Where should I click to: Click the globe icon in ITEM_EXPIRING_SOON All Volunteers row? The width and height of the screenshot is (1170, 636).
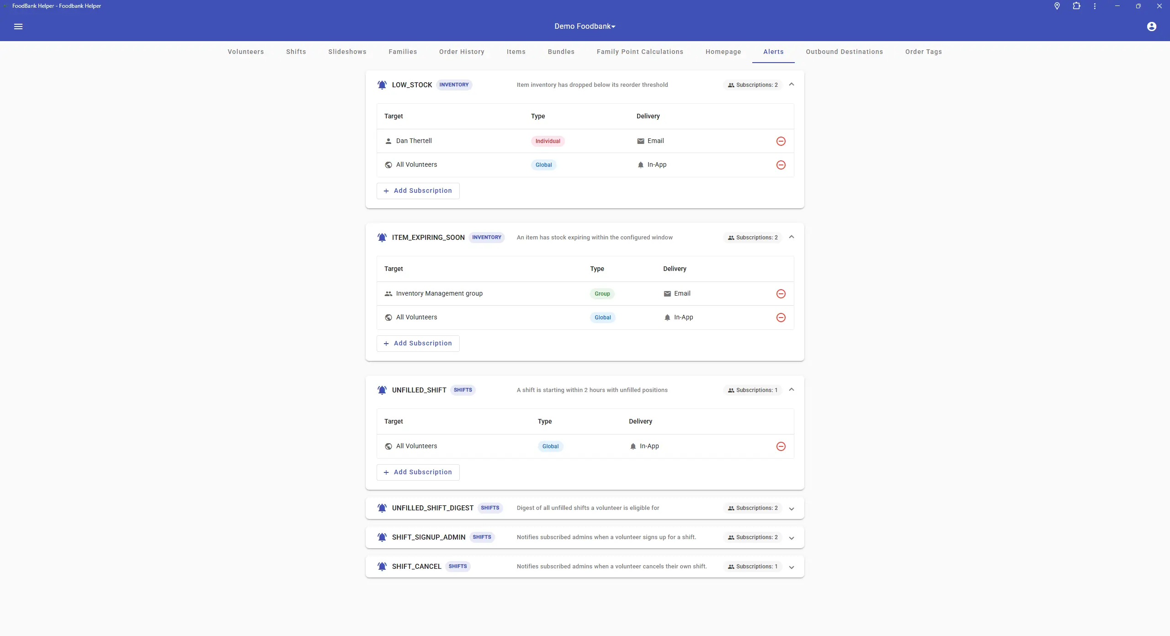pos(388,318)
